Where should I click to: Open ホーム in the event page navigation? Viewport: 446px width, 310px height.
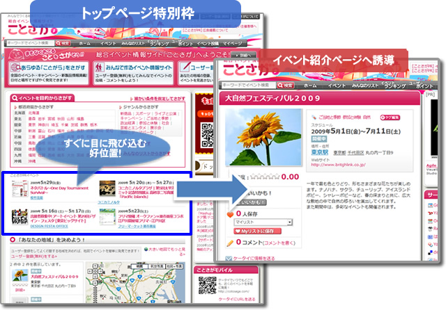[x=310, y=85]
